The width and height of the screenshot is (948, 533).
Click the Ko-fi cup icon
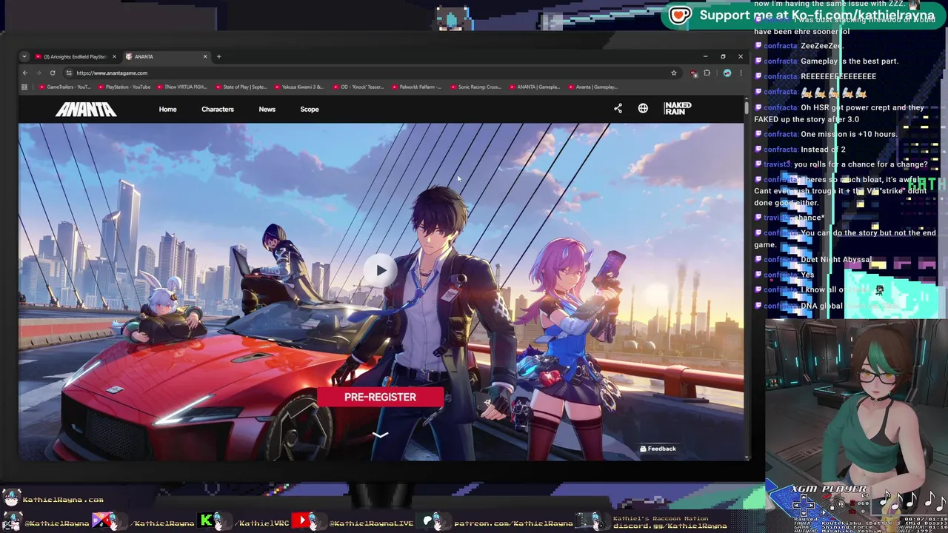pos(680,15)
